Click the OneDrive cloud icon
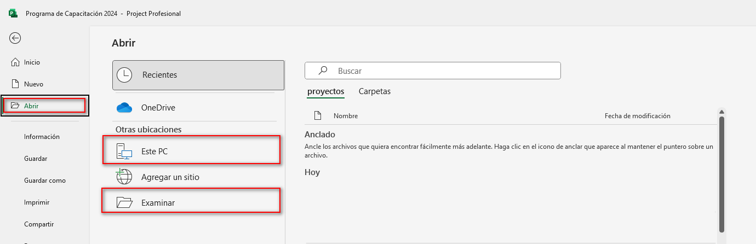This screenshot has width=756, height=244. pos(124,108)
